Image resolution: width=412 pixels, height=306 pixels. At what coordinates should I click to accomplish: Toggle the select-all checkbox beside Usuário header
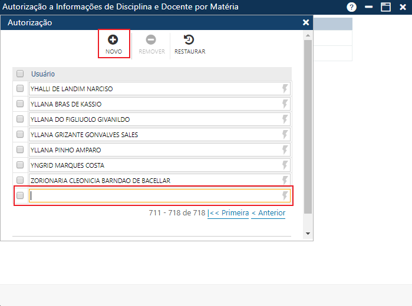(20, 74)
